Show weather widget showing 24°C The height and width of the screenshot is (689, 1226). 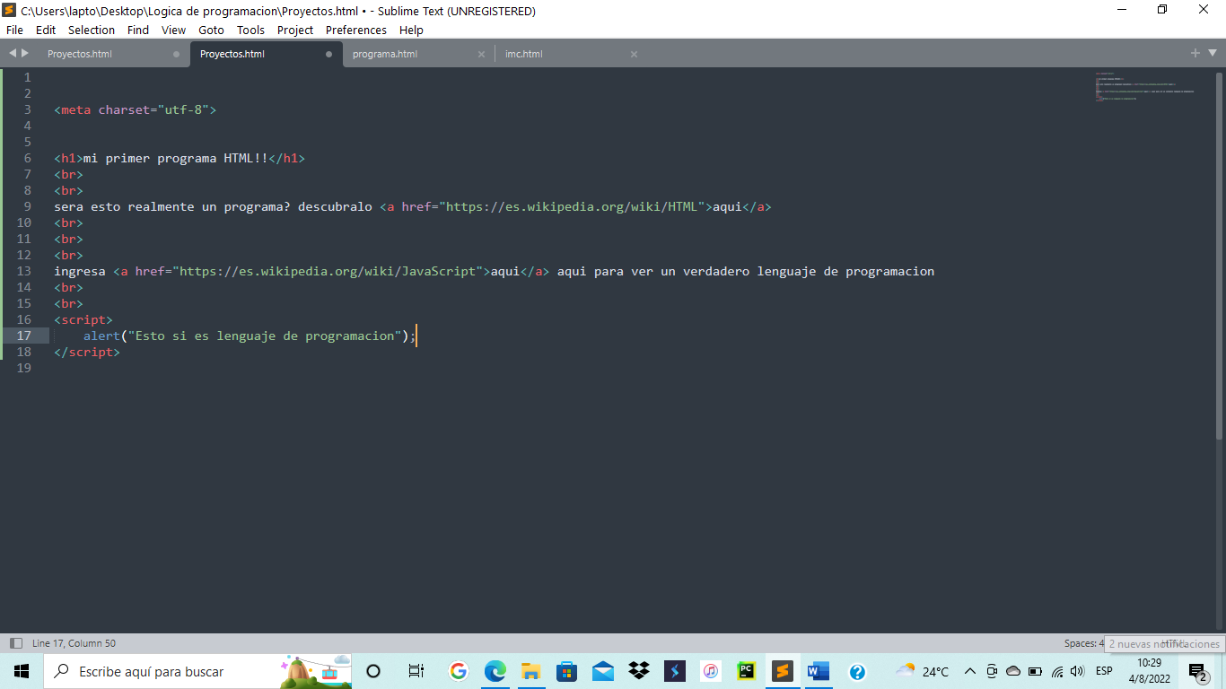pyautogui.click(x=922, y=671)
